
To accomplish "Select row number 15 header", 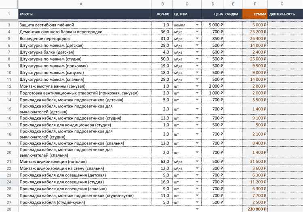I will pos(9,109).
